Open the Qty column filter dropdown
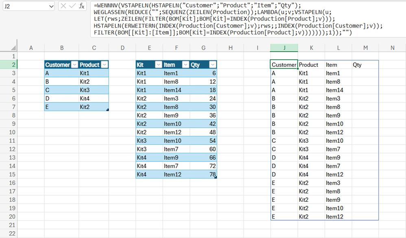 (x=213, y=65)
